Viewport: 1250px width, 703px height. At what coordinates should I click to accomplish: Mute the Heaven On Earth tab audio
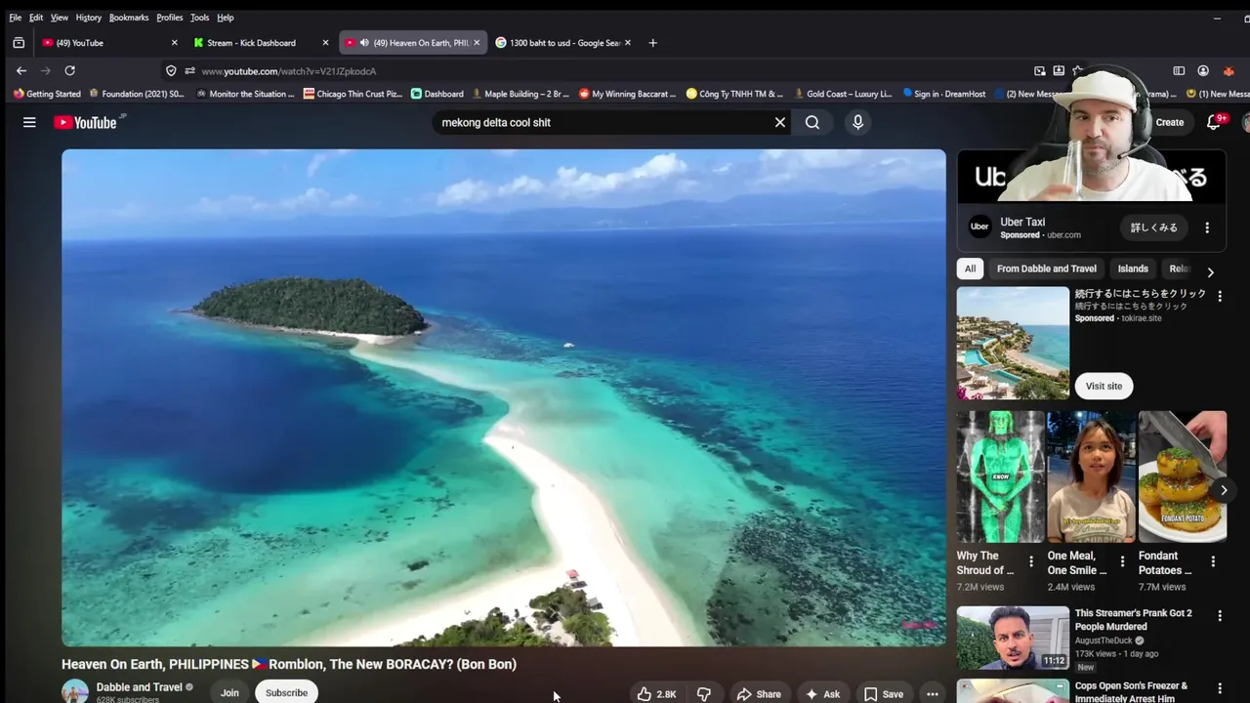pos(364,43)
